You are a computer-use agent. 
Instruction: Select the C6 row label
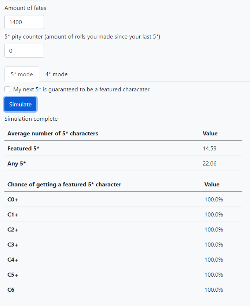point(11,290)
